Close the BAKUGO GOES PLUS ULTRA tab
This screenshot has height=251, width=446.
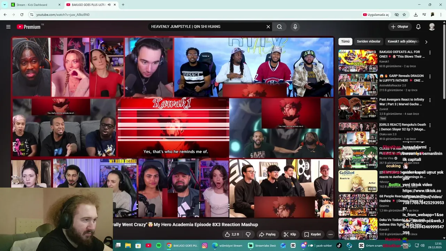pyautogui.click(x=115, y=5)
